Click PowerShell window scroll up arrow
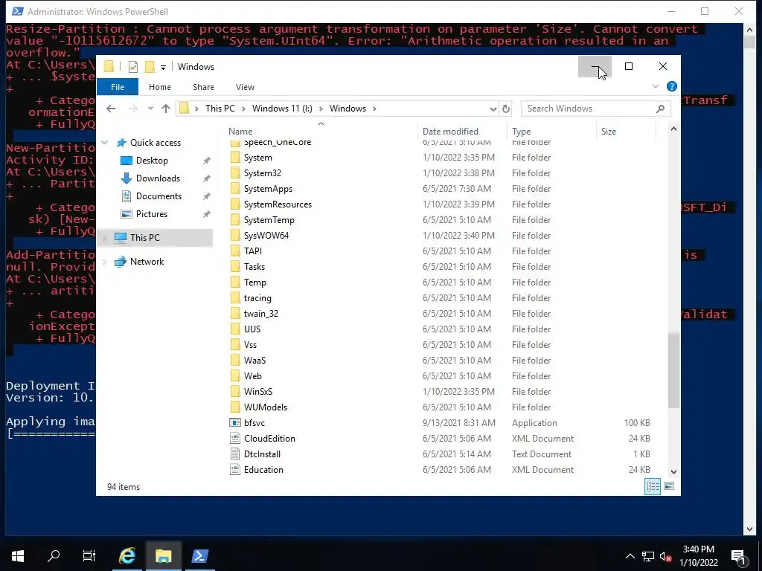This screenshot has height=571, width=762. [749, 30]
